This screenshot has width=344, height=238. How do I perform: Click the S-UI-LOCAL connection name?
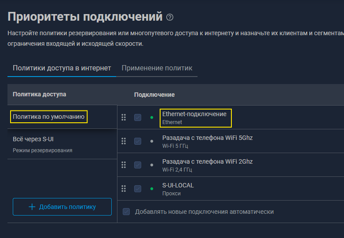pos(178,185)
